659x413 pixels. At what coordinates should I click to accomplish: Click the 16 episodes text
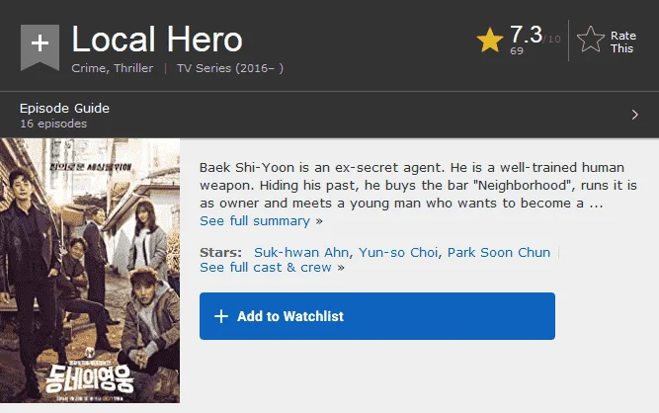(53, 124)
